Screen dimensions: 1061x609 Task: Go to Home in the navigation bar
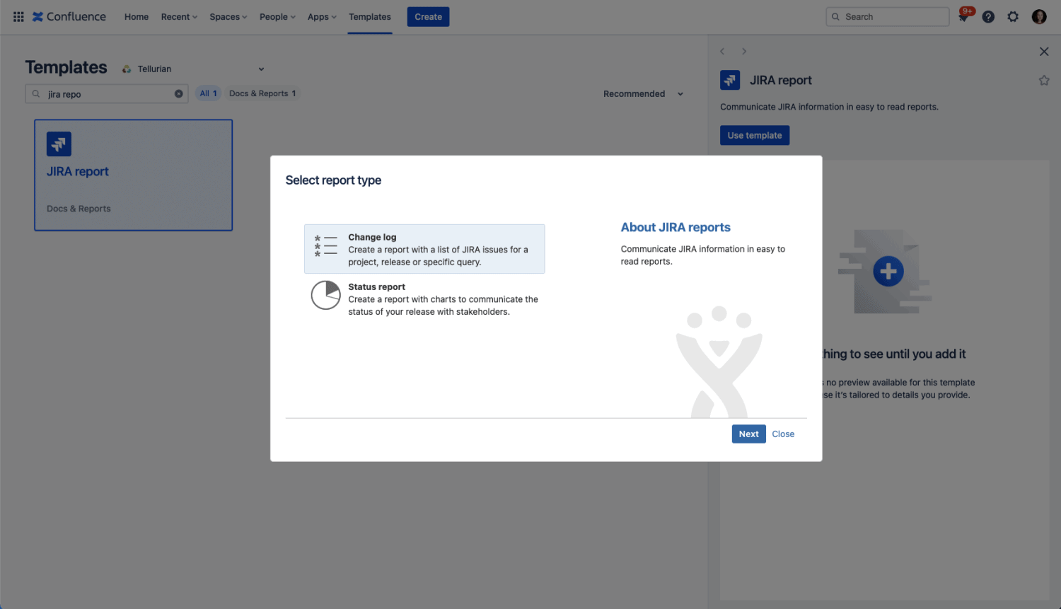[x=137, y=17]
